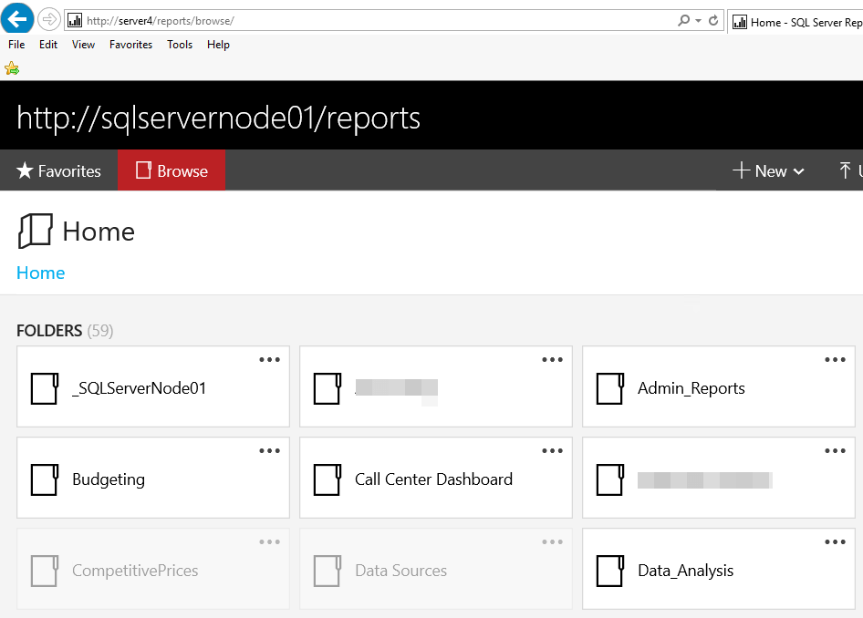
Task: Select the Home - SQL Server browser tab
Action: pos(795,22)
